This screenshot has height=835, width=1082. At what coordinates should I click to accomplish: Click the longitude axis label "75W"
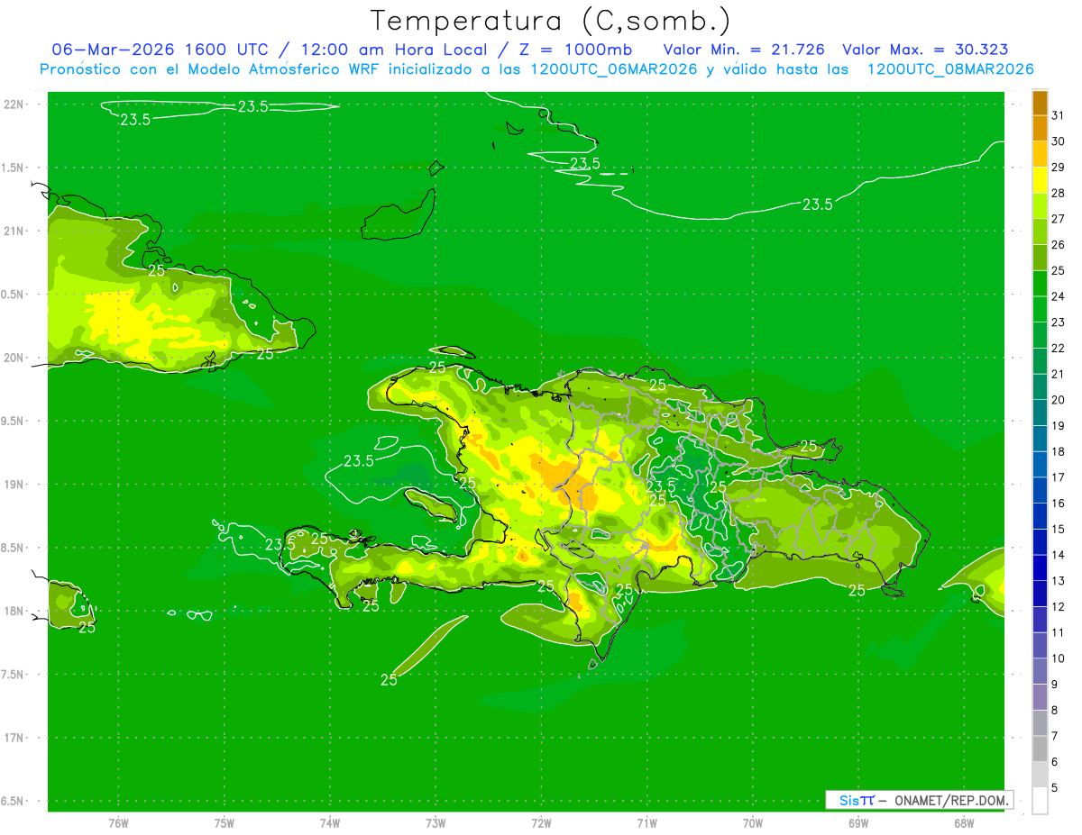pyautogui.click(x=225, y=823)
